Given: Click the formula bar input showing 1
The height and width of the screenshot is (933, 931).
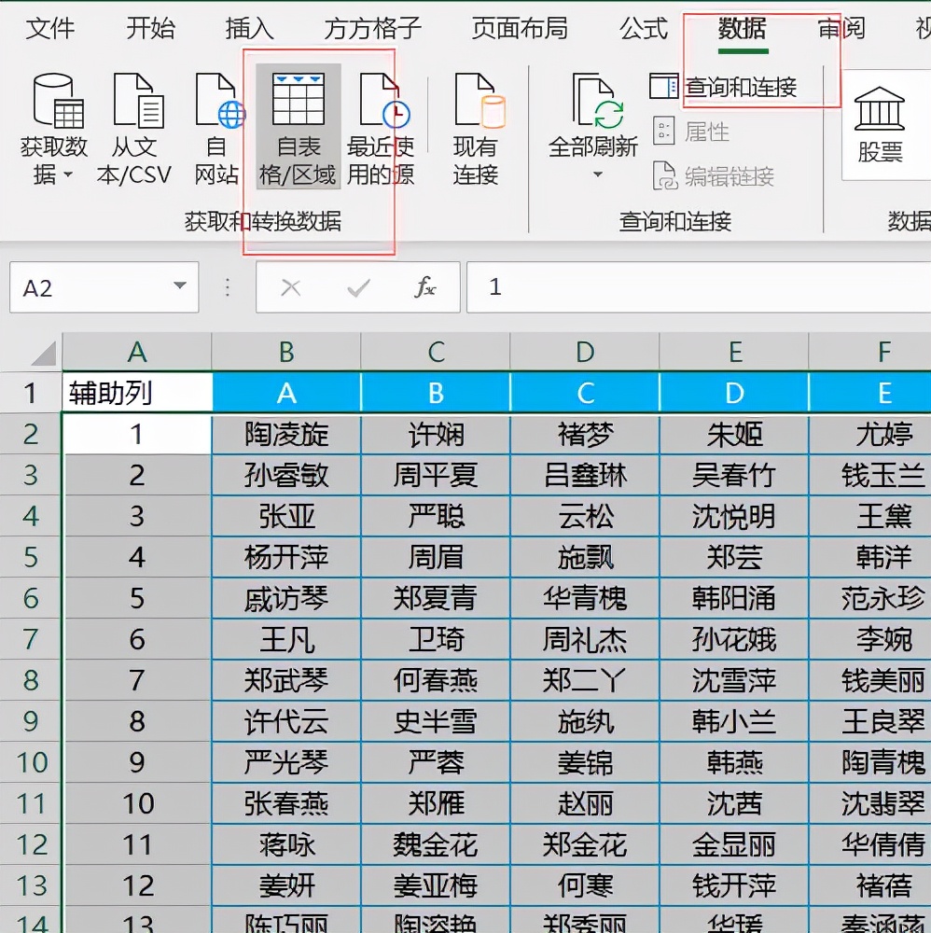Looking at the screenshot, I should 699,287.
